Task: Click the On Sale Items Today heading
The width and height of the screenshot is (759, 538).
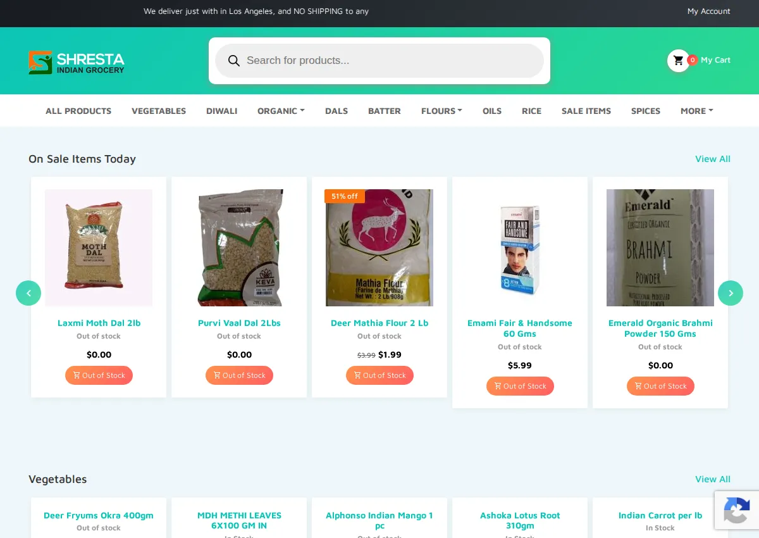Action: pyautogui.click(x=82, y=159)
